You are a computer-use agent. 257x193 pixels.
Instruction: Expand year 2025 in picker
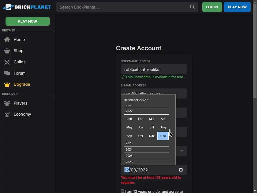(x=146, y=156)
